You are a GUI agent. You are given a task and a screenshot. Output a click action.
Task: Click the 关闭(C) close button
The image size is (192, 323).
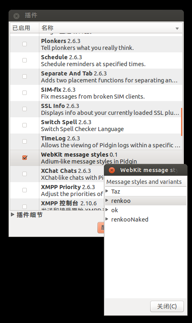click(167, 306)
